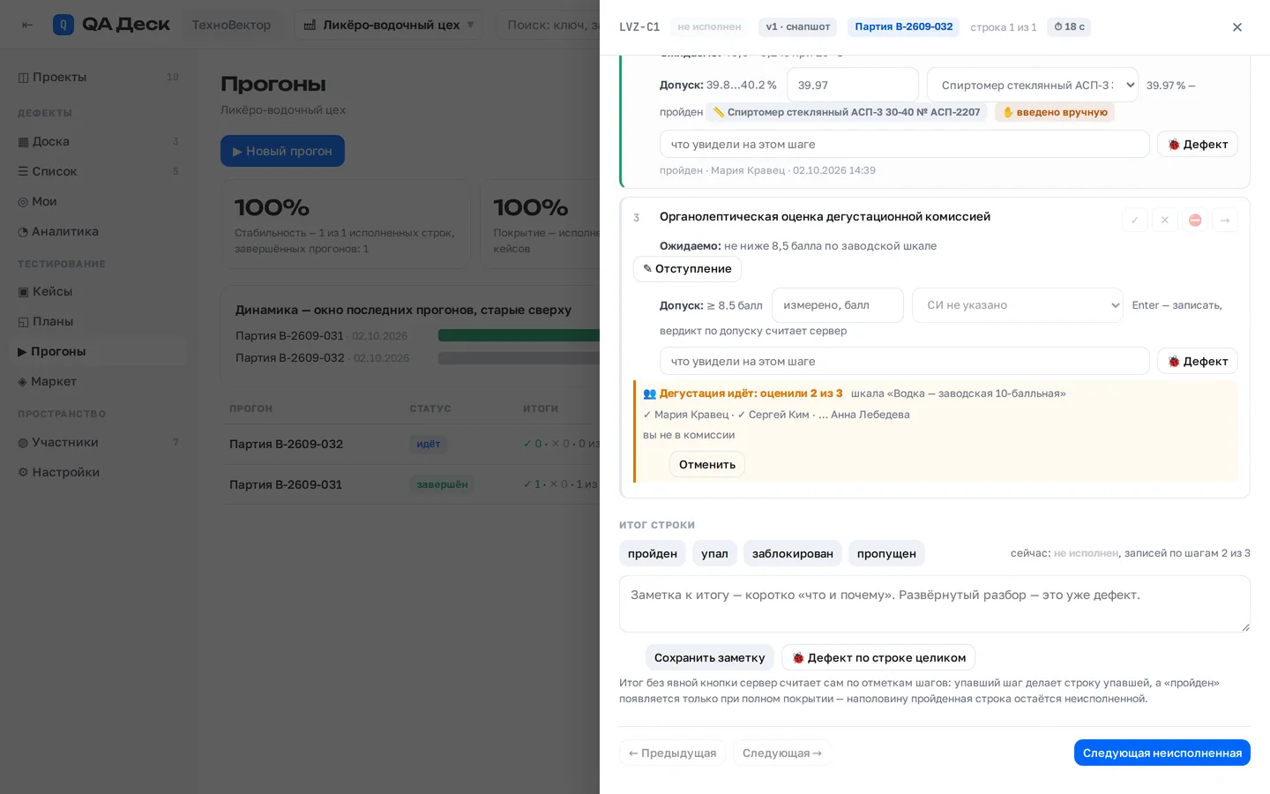Click the QA Деск logo icon
1270x794 pixels.
point(63,25)
